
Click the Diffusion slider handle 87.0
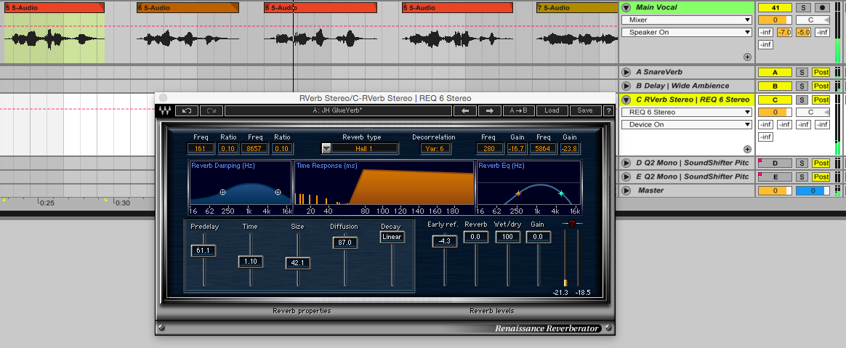coord(345,243)
